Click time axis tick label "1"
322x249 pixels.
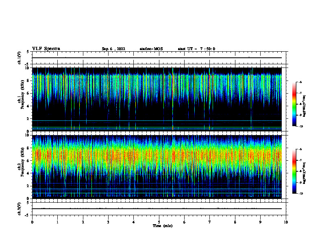[x=57, y=222]
